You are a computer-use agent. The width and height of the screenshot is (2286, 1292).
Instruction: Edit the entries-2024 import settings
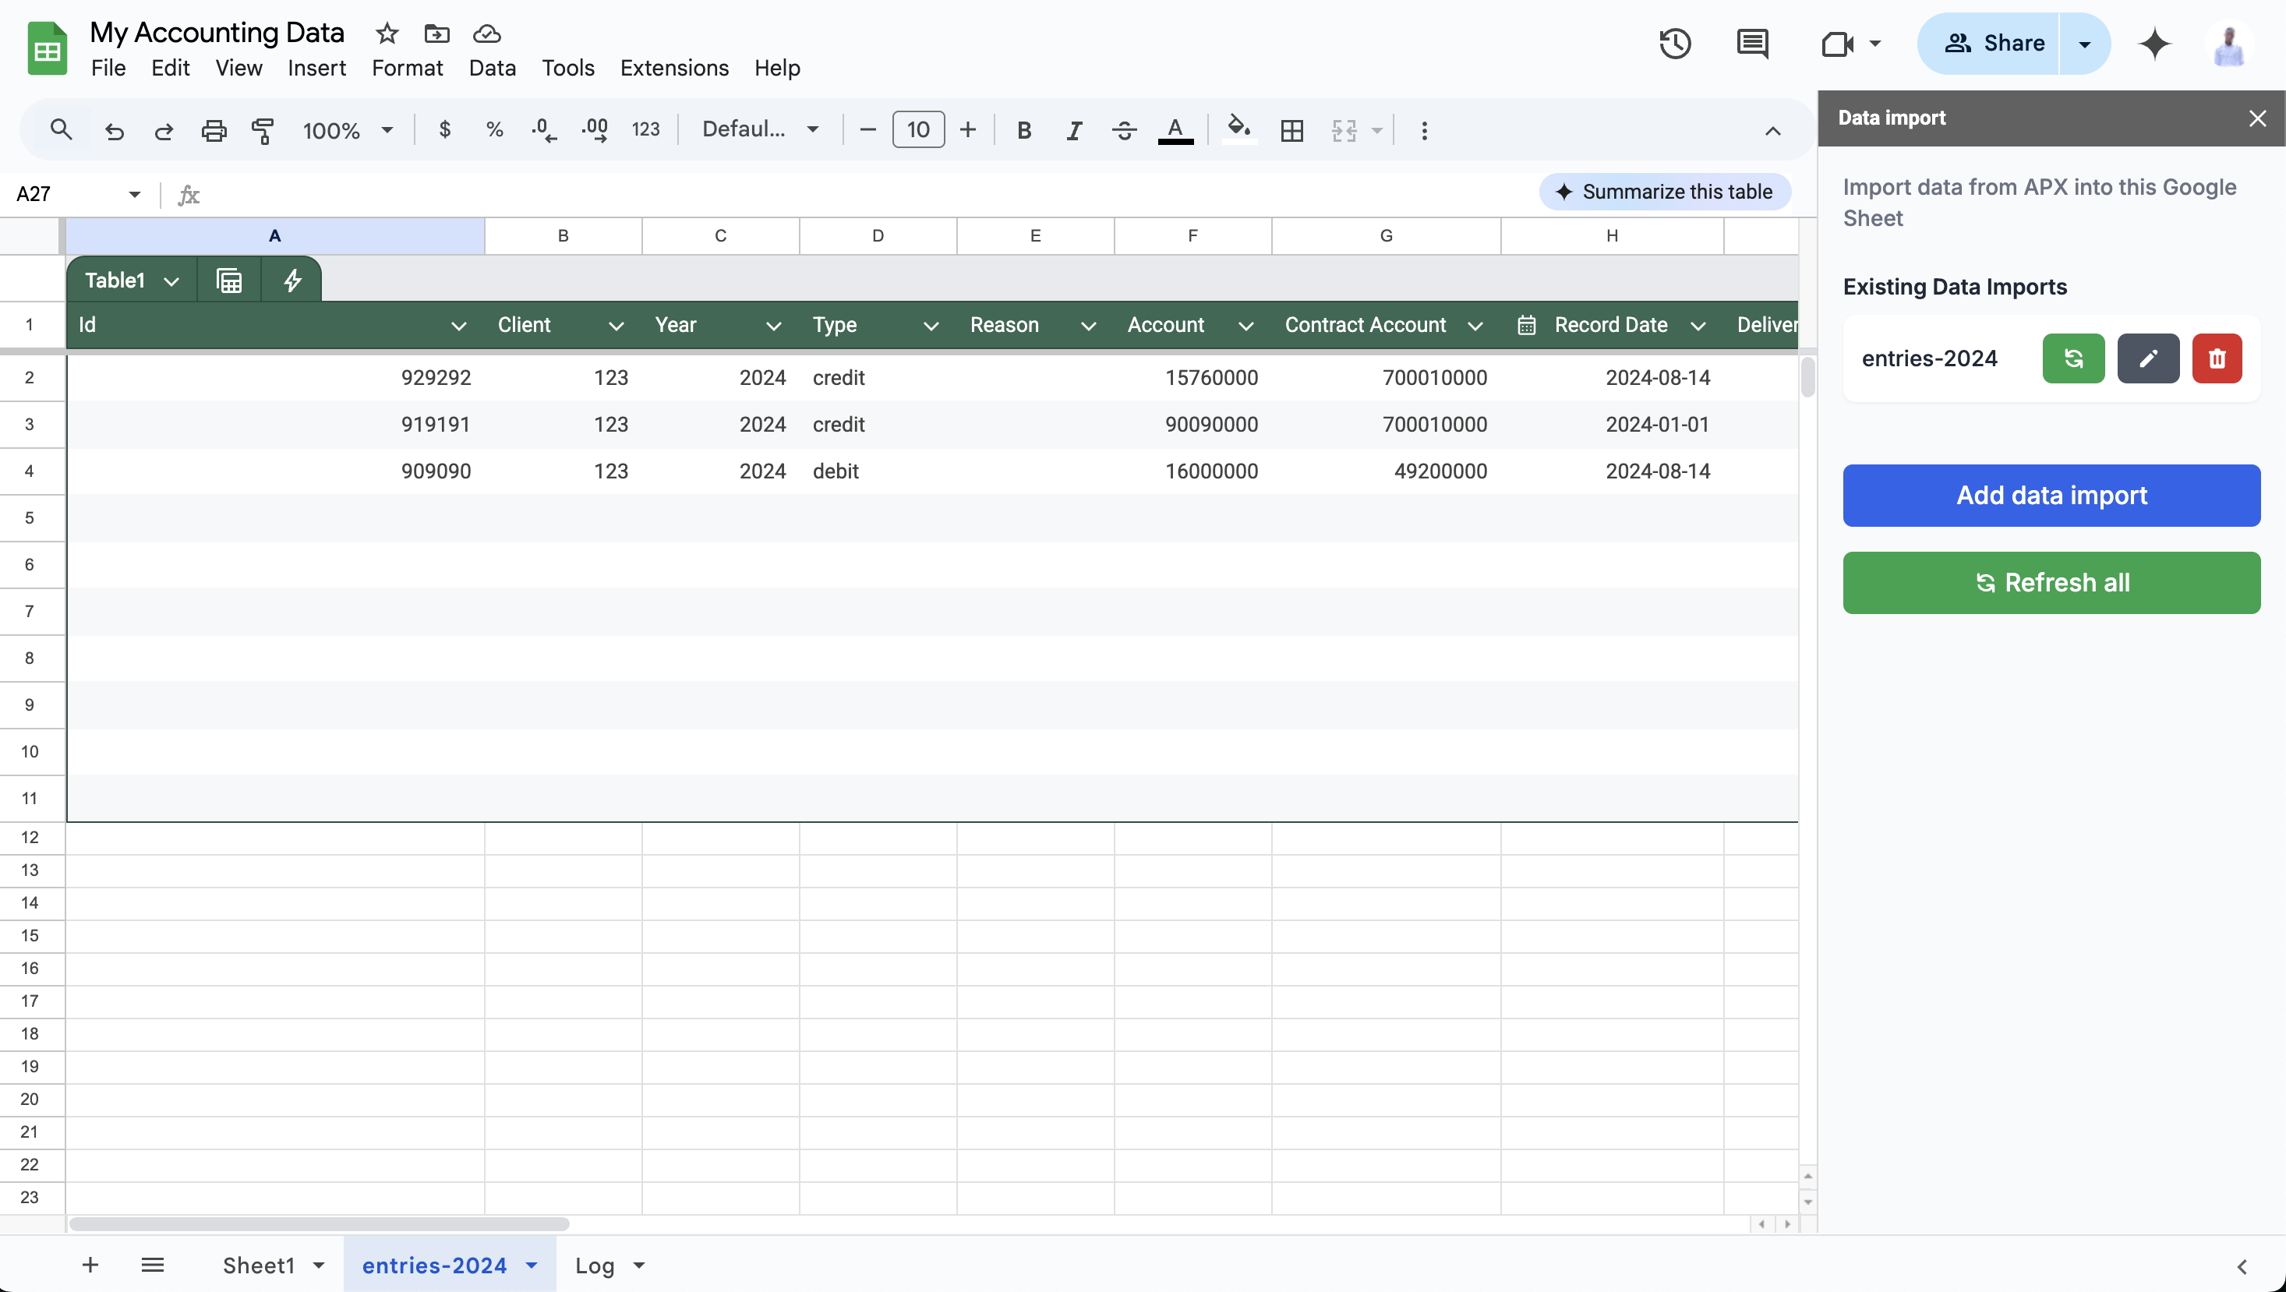pyautogui.click(x=2147, y=358)
